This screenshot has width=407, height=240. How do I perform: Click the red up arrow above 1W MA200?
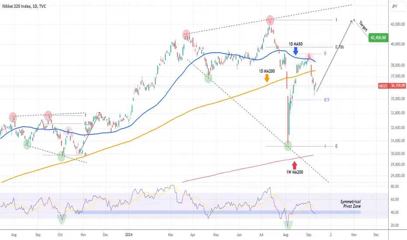pyautogui.click(x=294, y=165)
